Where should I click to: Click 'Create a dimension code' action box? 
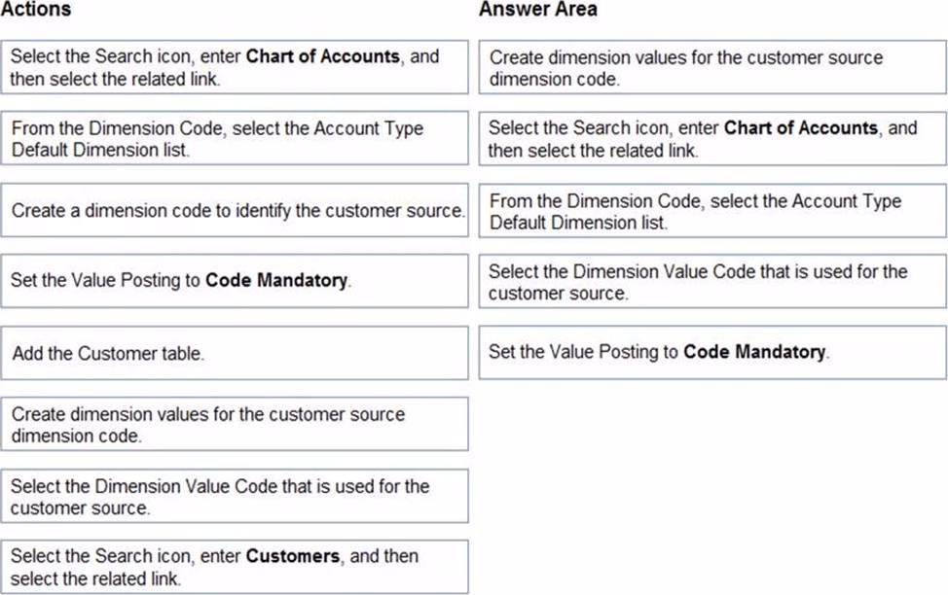(x=235, y=210)
